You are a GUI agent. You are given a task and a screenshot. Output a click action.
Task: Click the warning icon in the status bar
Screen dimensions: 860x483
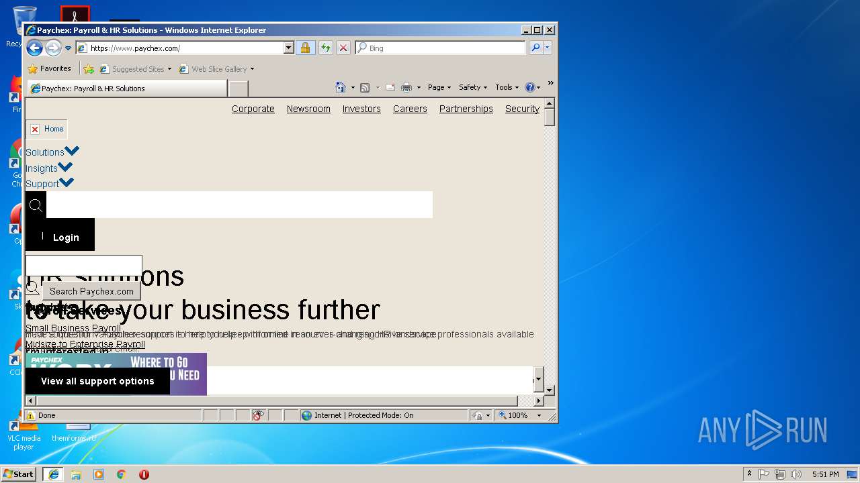[x=31, y=415]
